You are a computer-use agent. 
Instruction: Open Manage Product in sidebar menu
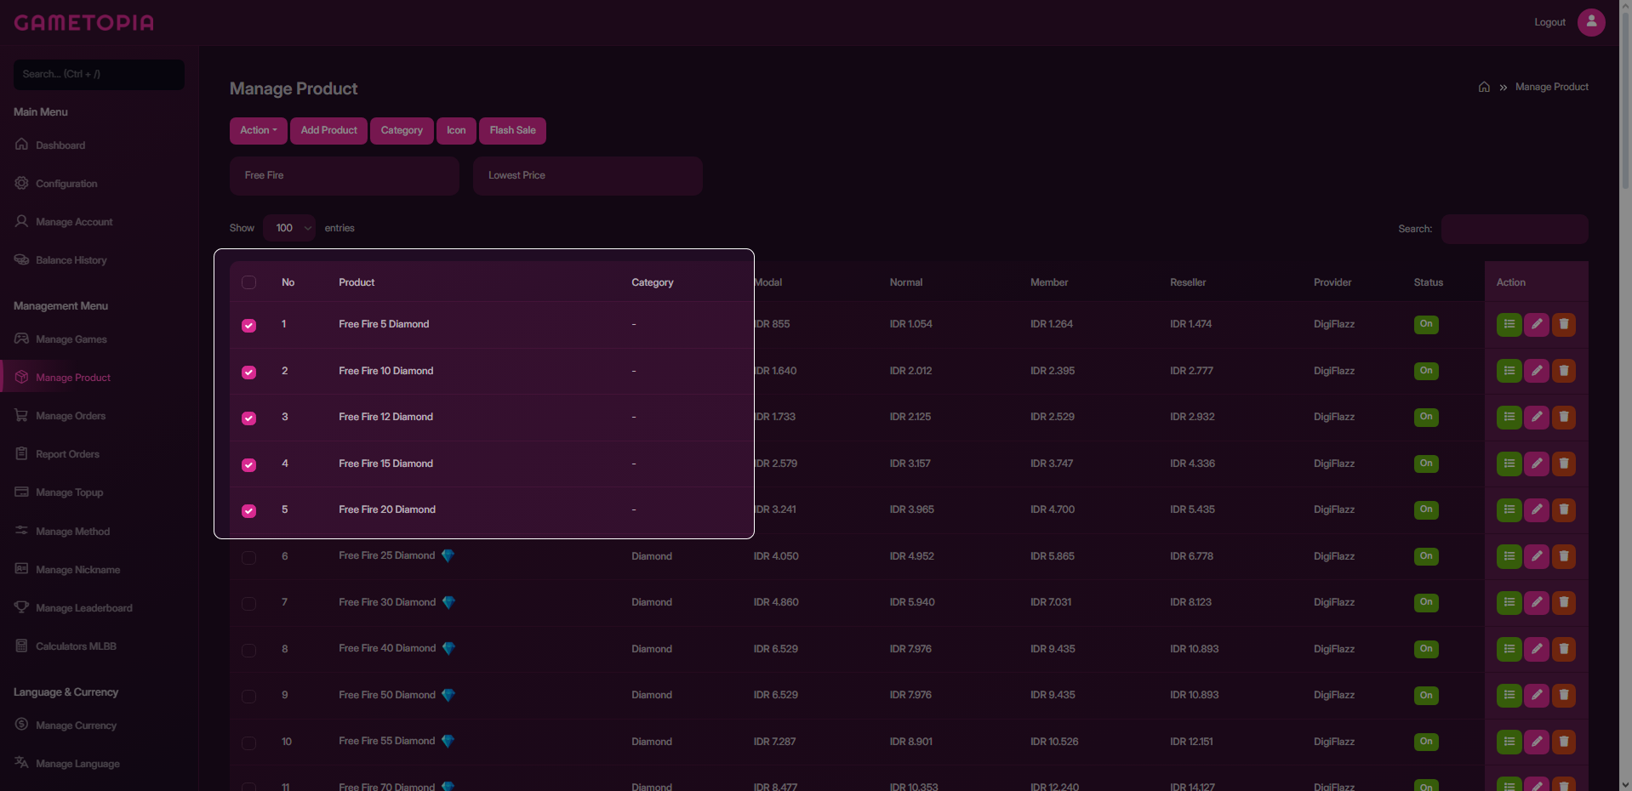click(73, 378)
